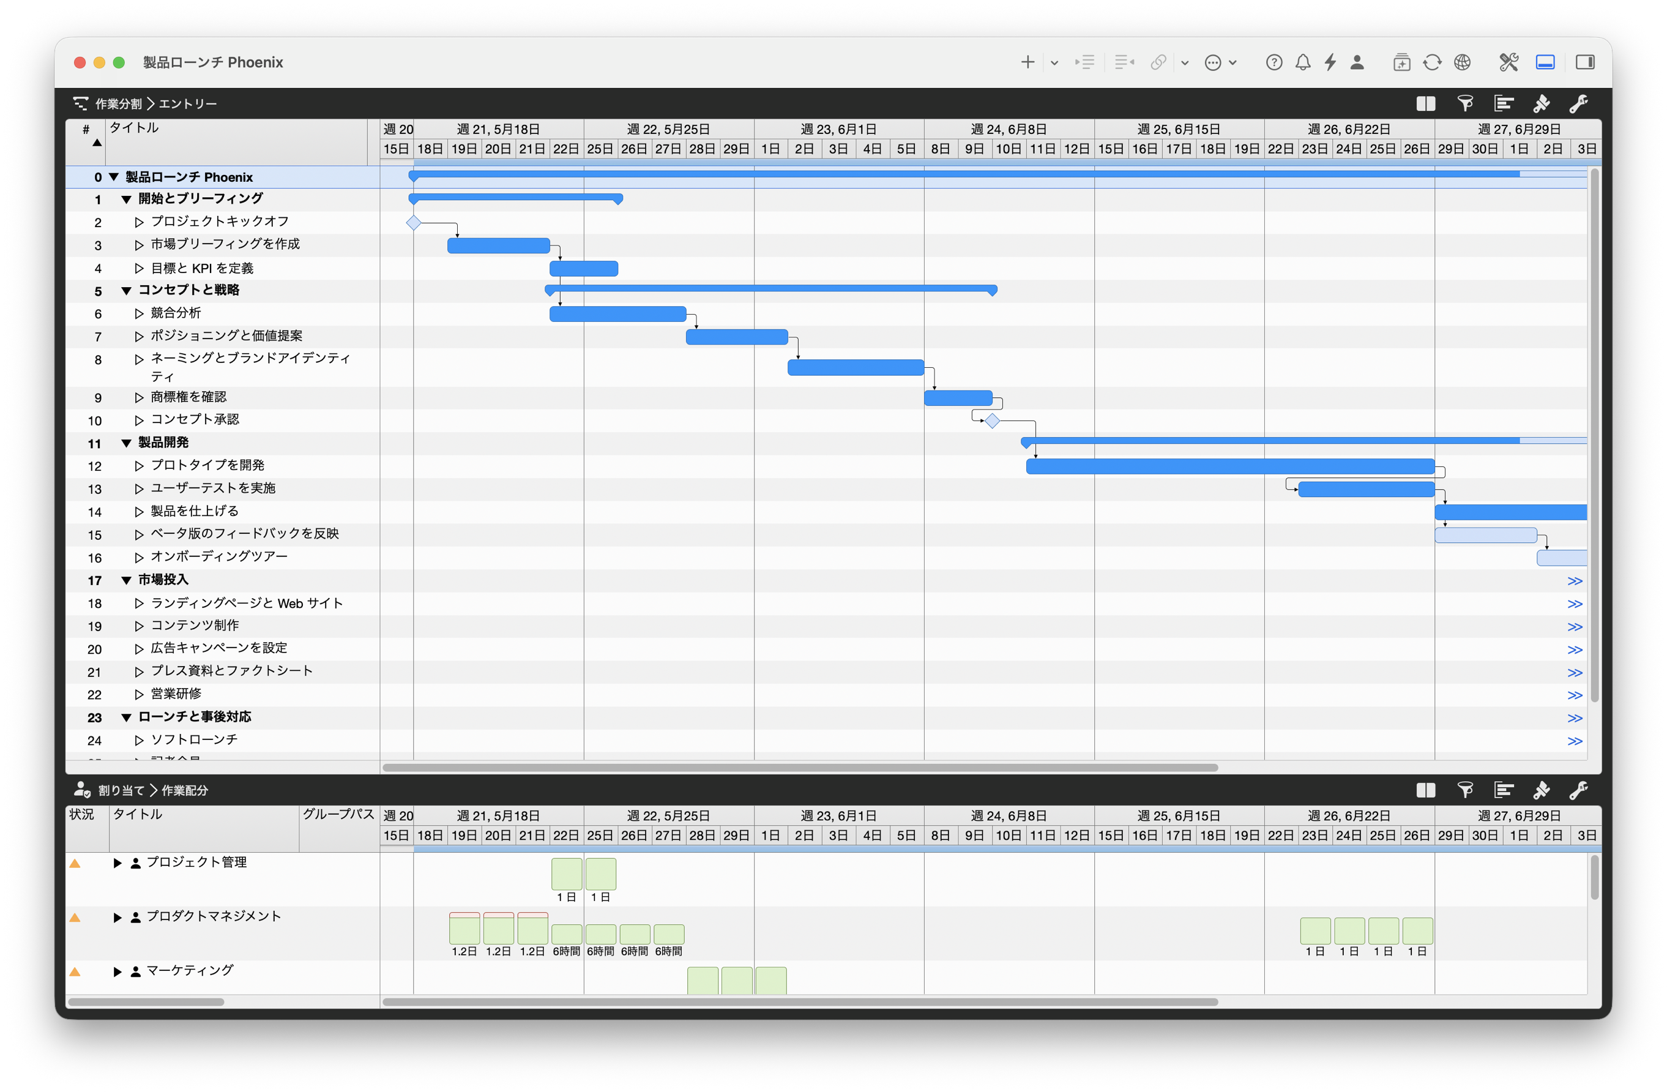This screenshot has height=1092, width=1667.
Task: Click the paintbrush style icon in 割り当て pane
Action: point(1541,790)
